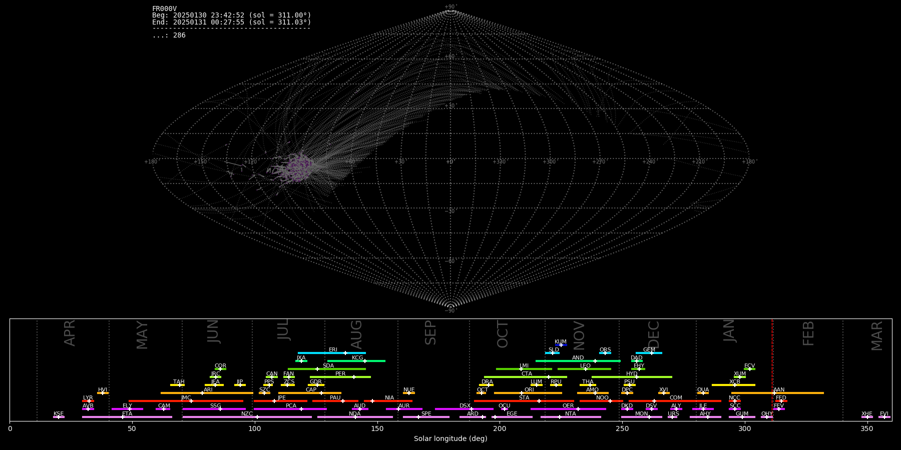901x450 pixels.
Task: Click the FEV shower label
Action: [x=778, y=405]
